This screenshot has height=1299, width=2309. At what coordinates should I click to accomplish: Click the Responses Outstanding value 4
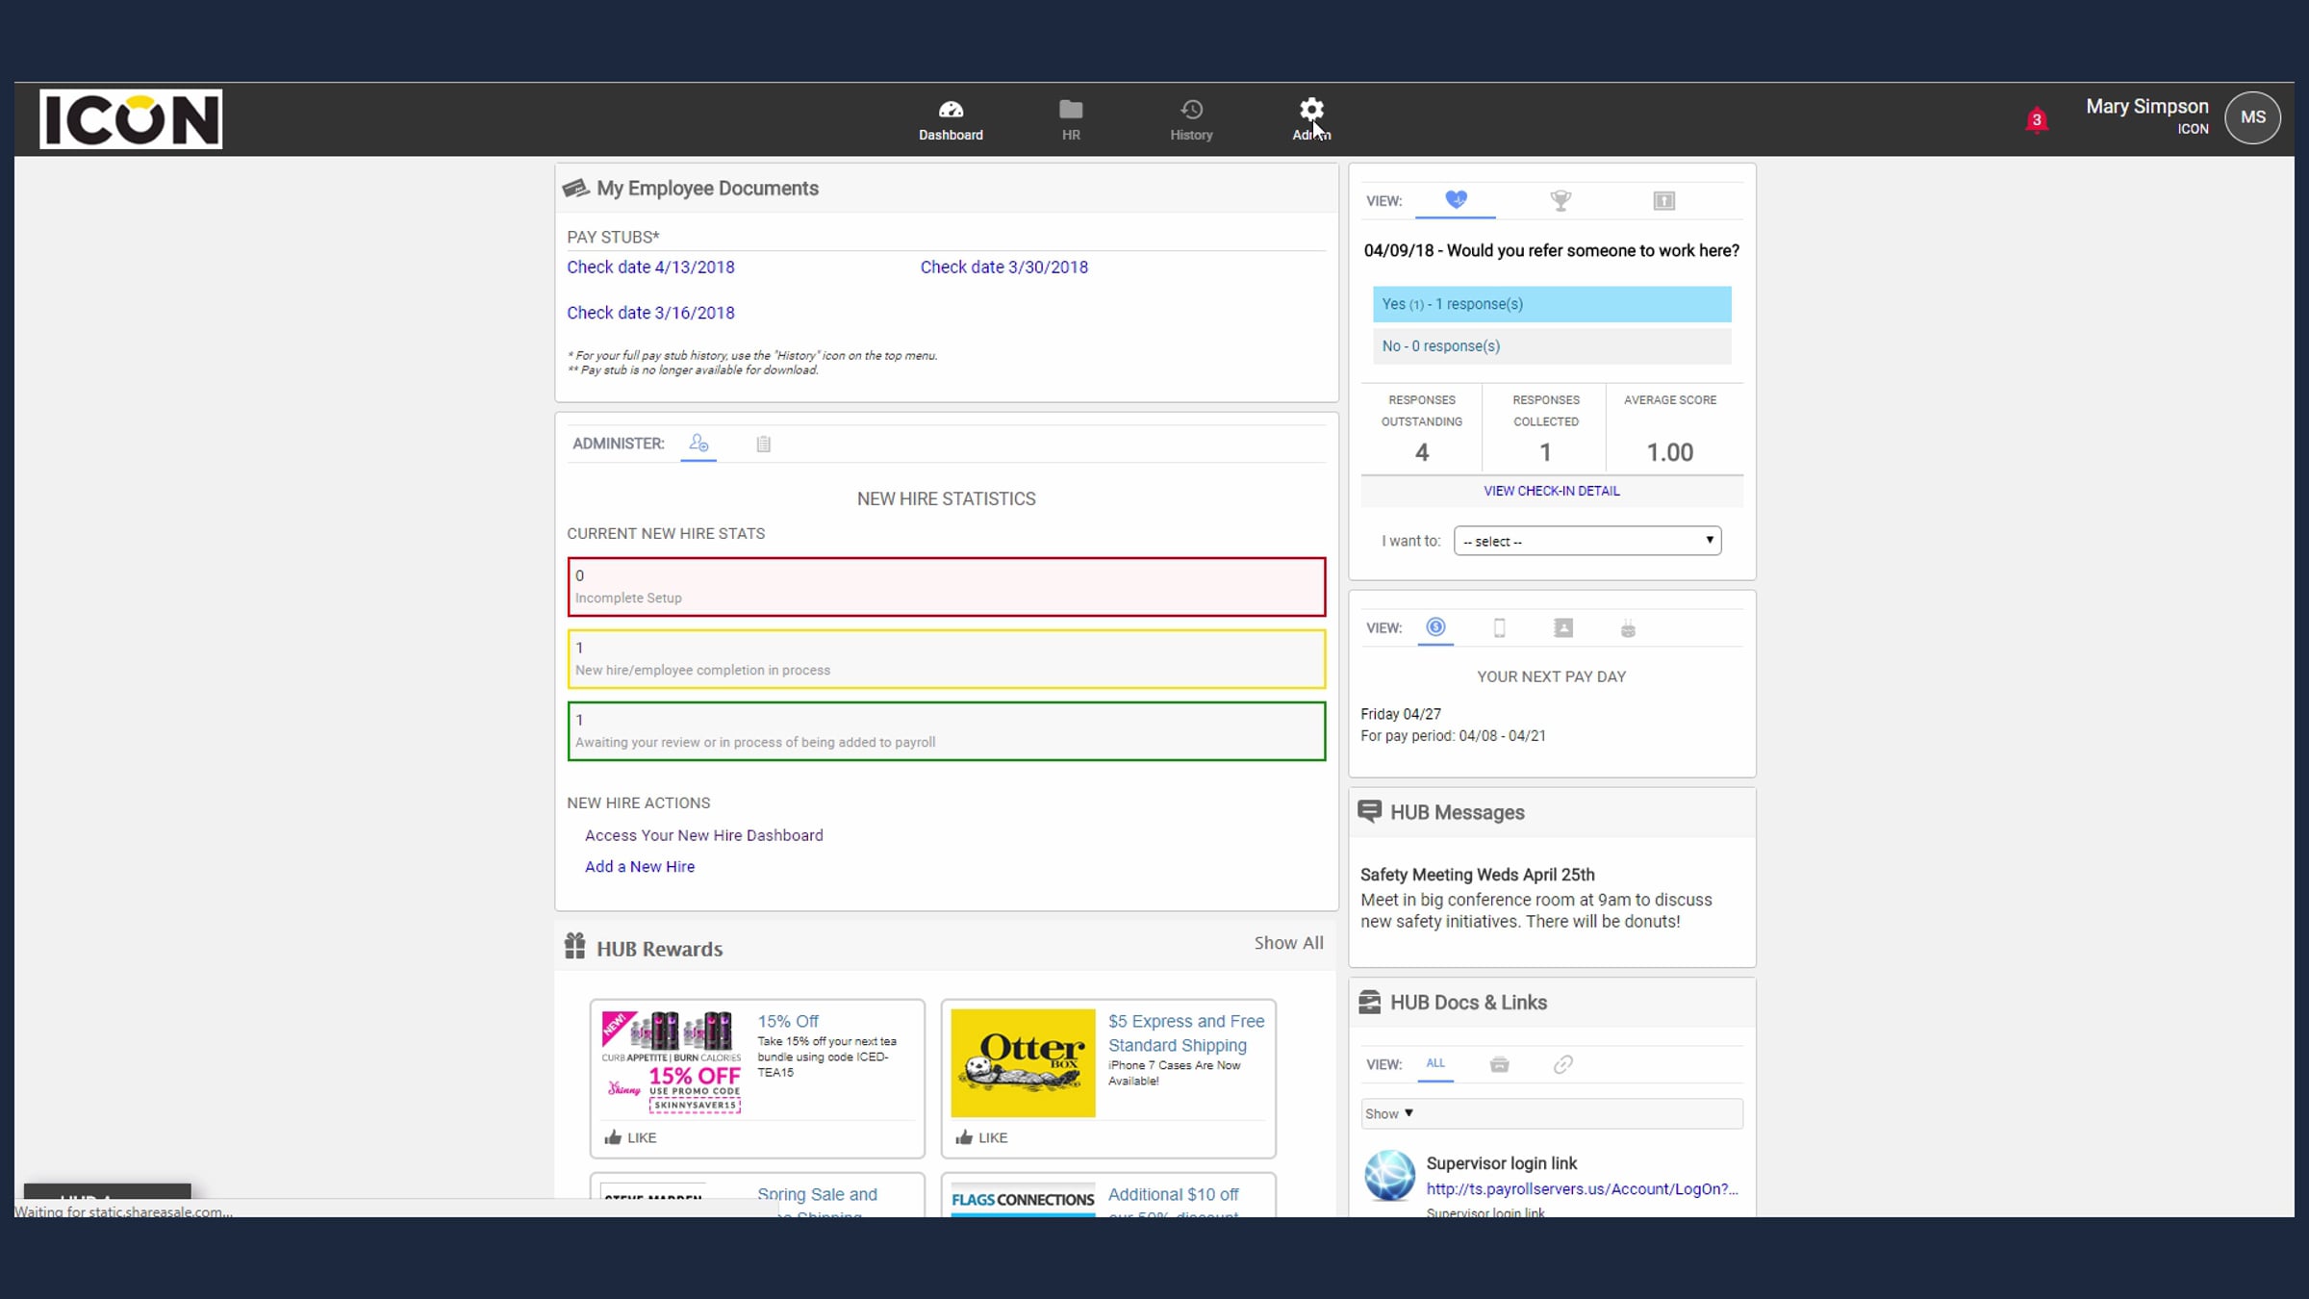pyautogui.click(x=1422, y=452)
